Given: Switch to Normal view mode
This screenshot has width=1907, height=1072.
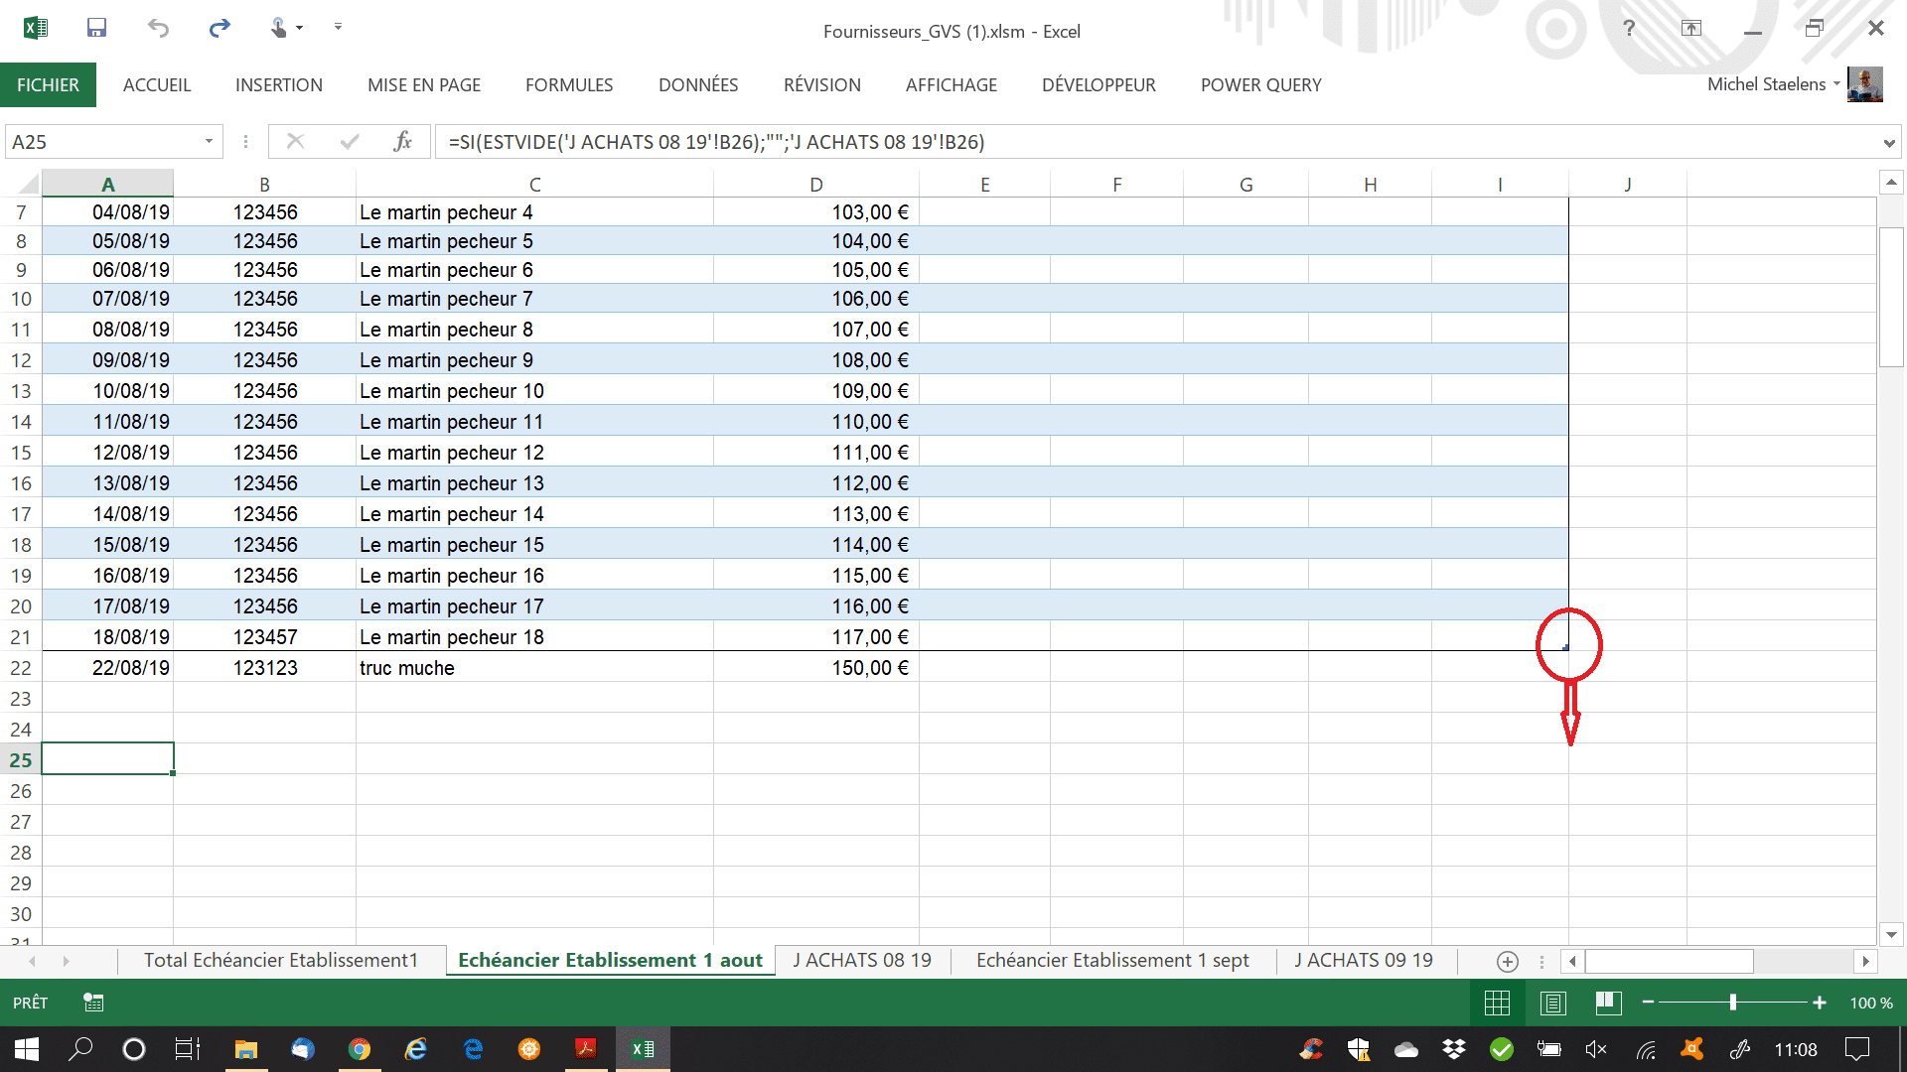Looking at the screenshot, I should 1497,1003.
